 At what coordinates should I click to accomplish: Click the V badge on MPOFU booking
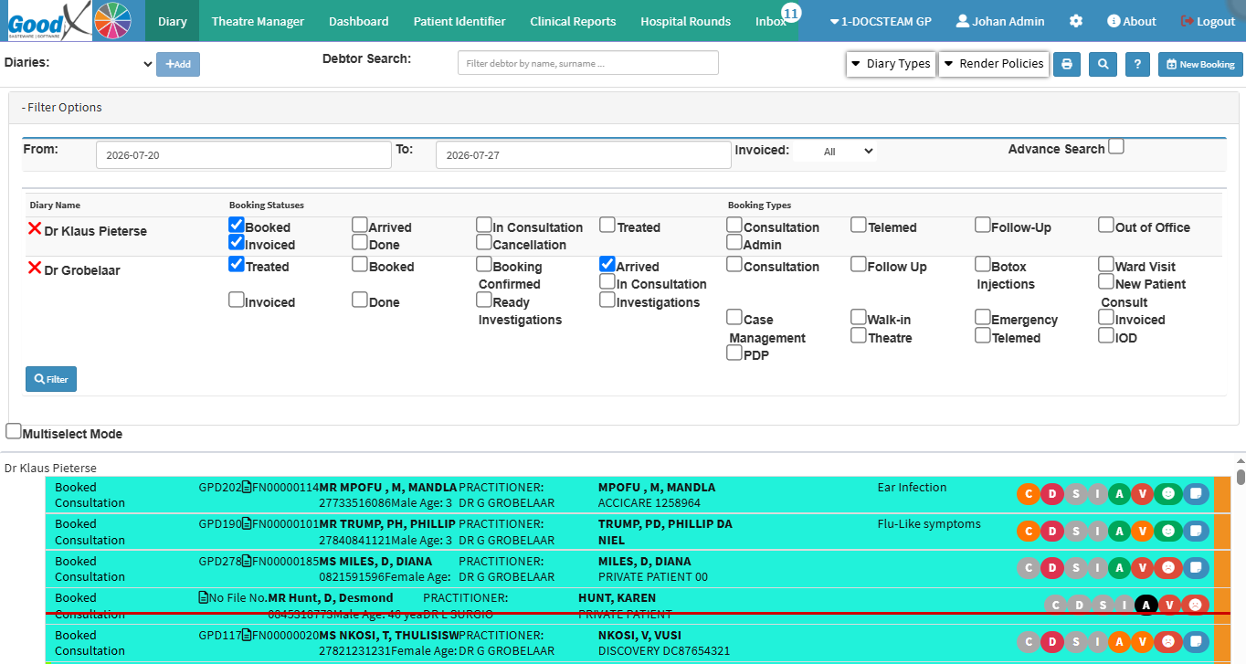pos(1143,494)
